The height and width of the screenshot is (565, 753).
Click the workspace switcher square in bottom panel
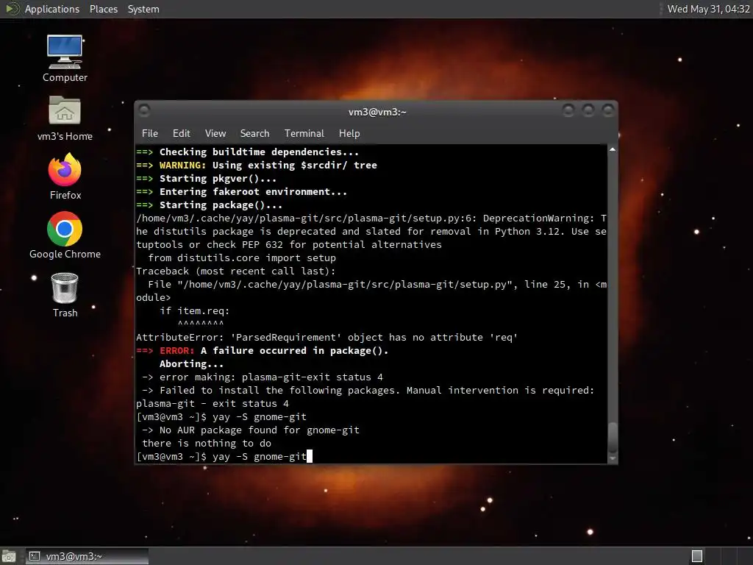pyautogui.click(x=697, y=556)
